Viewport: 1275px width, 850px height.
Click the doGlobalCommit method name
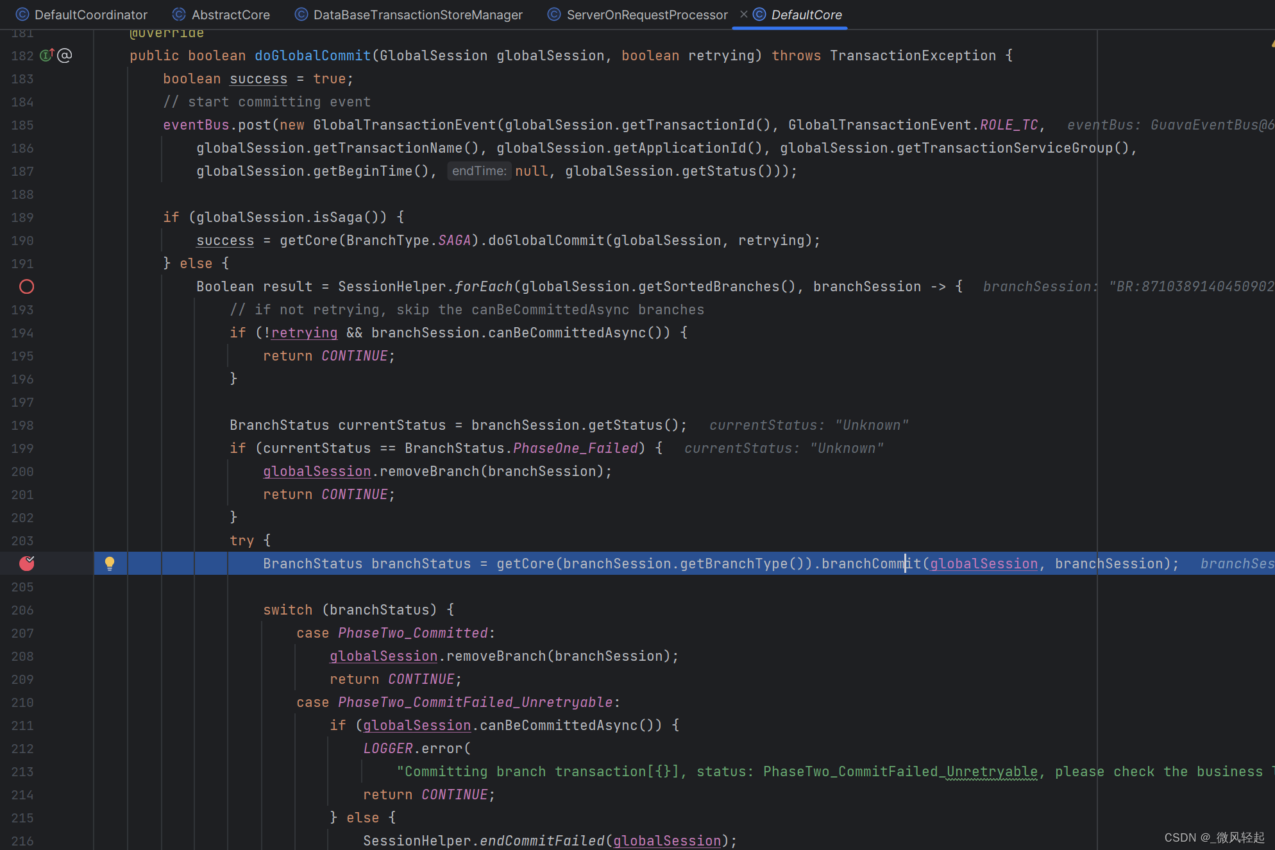tap(313, 55)
